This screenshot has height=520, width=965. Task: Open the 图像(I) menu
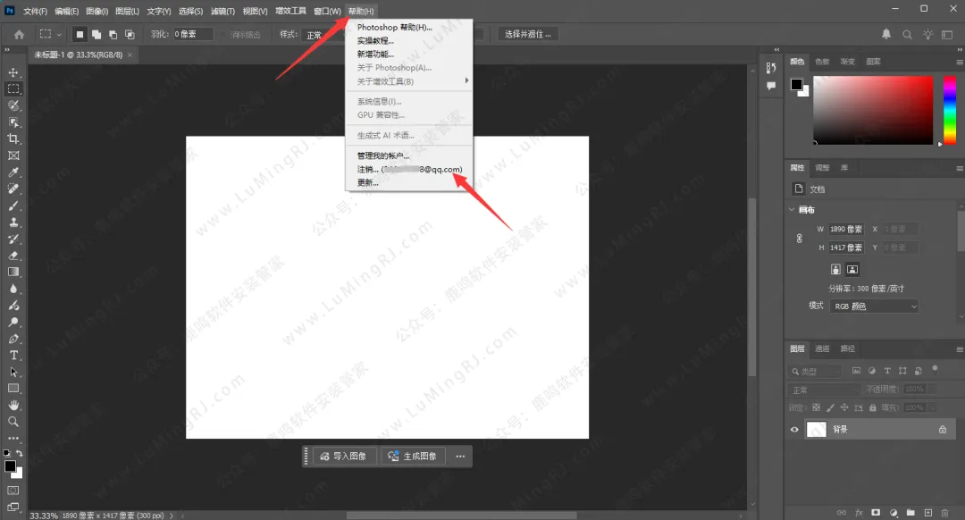(97, 11)
